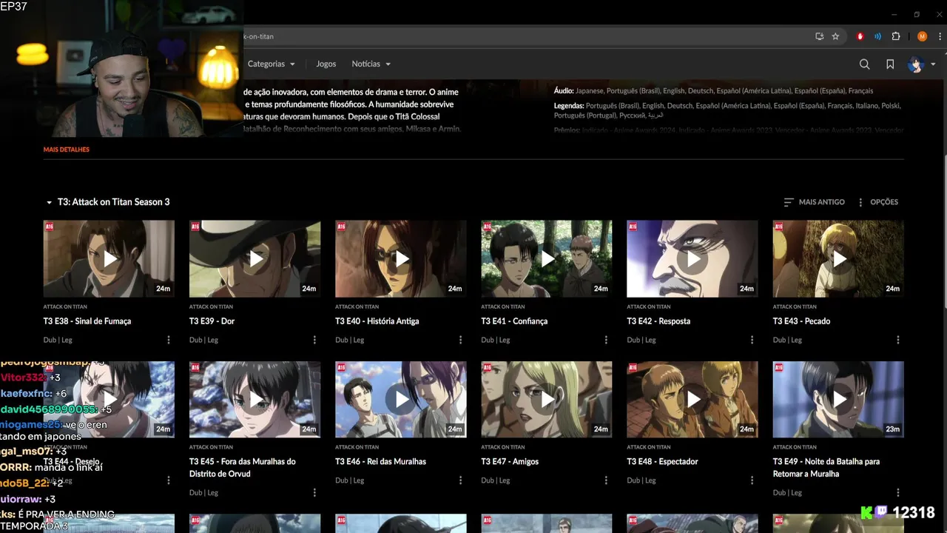Viewport: 947px width, 533px height.
Task: Open the E42 - Resposta title link
Action: [658, 321]
